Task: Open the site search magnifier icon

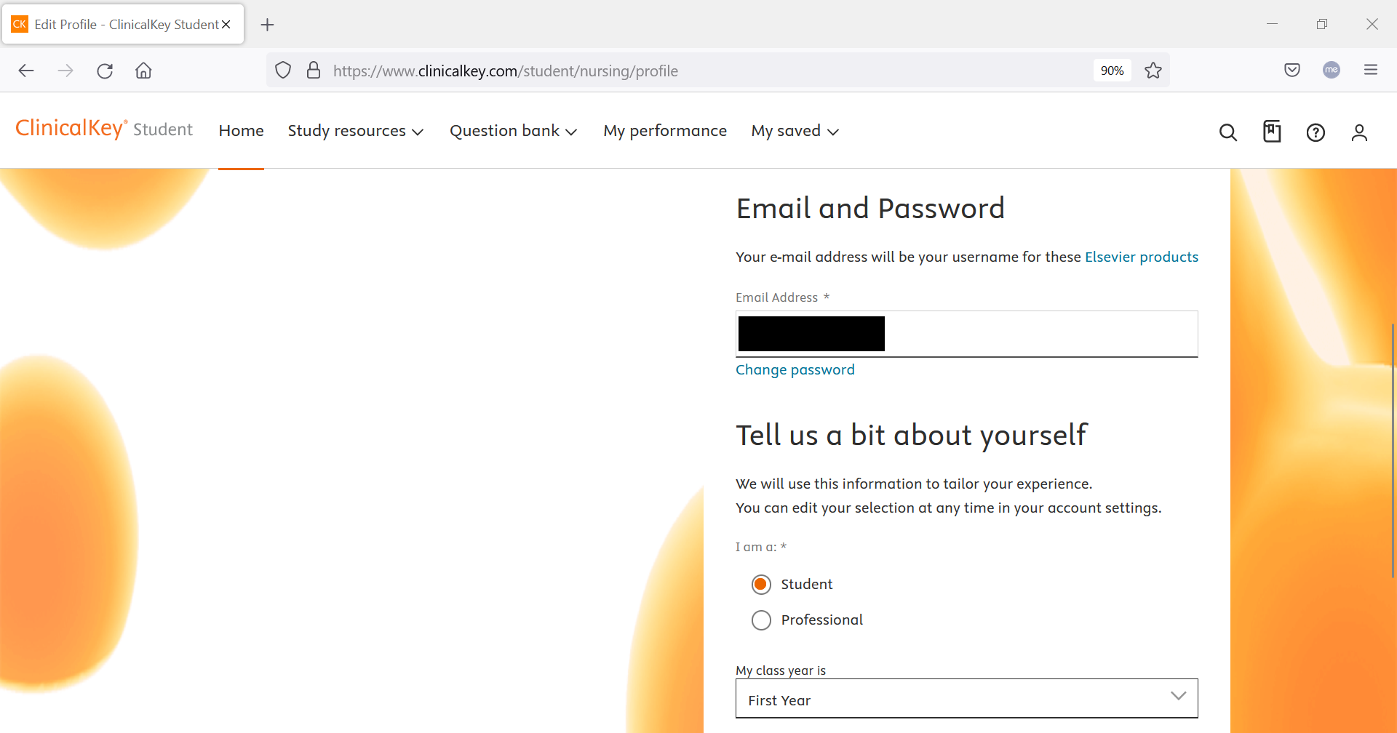Action: point(1227,132)
